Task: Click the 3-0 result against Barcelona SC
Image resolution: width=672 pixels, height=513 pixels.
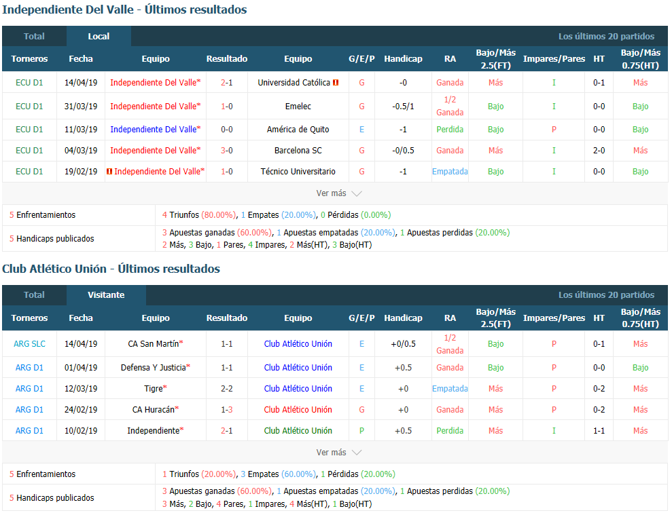Action: [x=227, y=151]
